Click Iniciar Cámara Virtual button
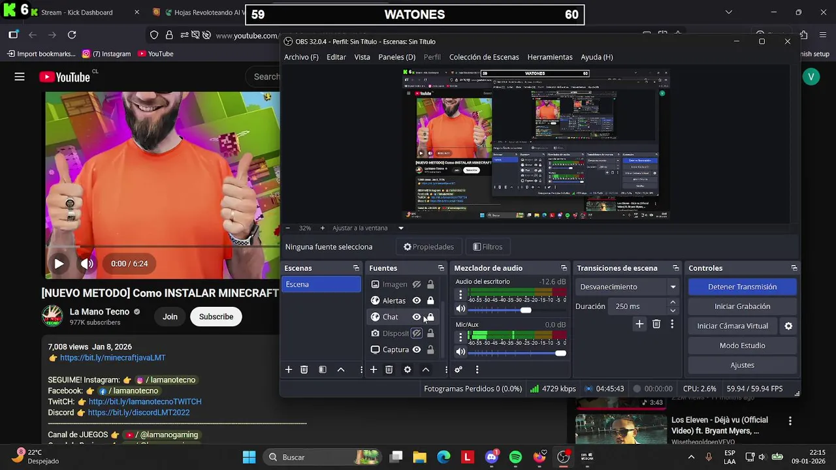 pyautogui.click(x=732, y=326)
